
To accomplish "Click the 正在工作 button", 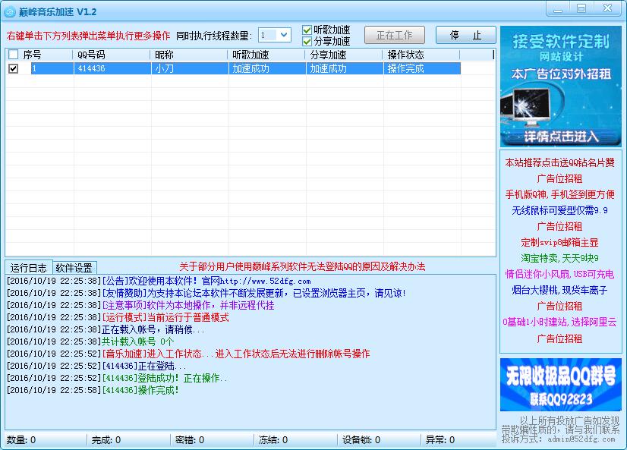I will pyautogui.click(x=395, y=35).
